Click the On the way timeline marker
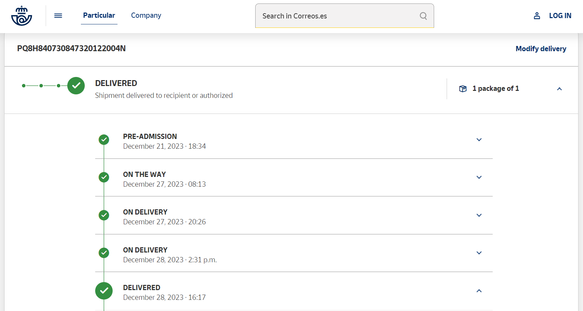The height and width of the screenshot is (311, 583). coord(104,177)
